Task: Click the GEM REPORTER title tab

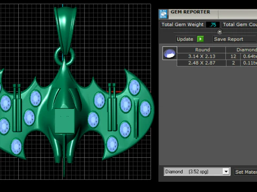Action: coord(190,12)
